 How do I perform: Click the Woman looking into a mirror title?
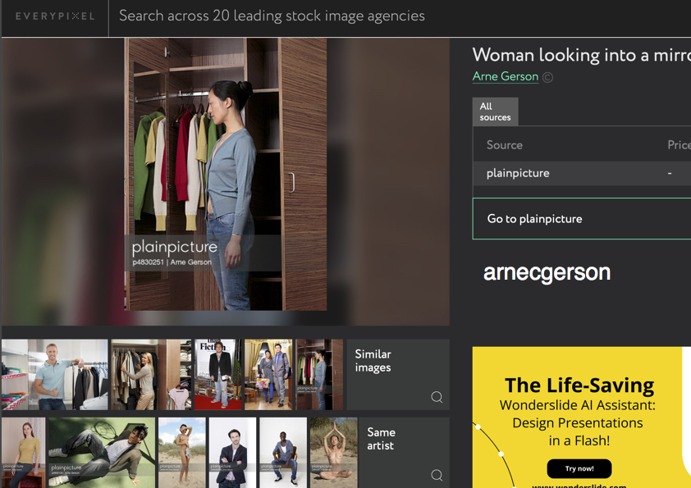582,55
